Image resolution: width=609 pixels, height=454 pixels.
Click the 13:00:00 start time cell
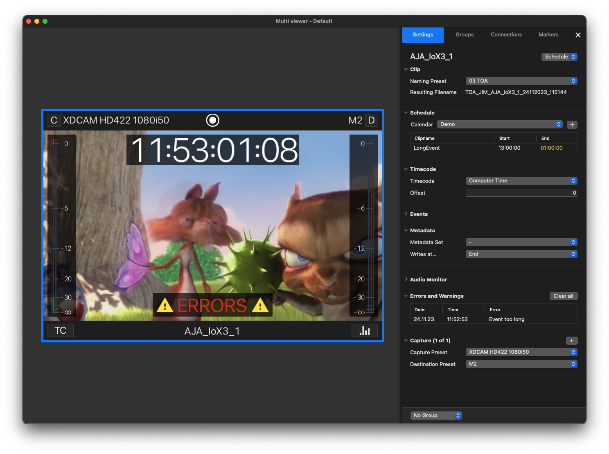[x=510, y=148]
